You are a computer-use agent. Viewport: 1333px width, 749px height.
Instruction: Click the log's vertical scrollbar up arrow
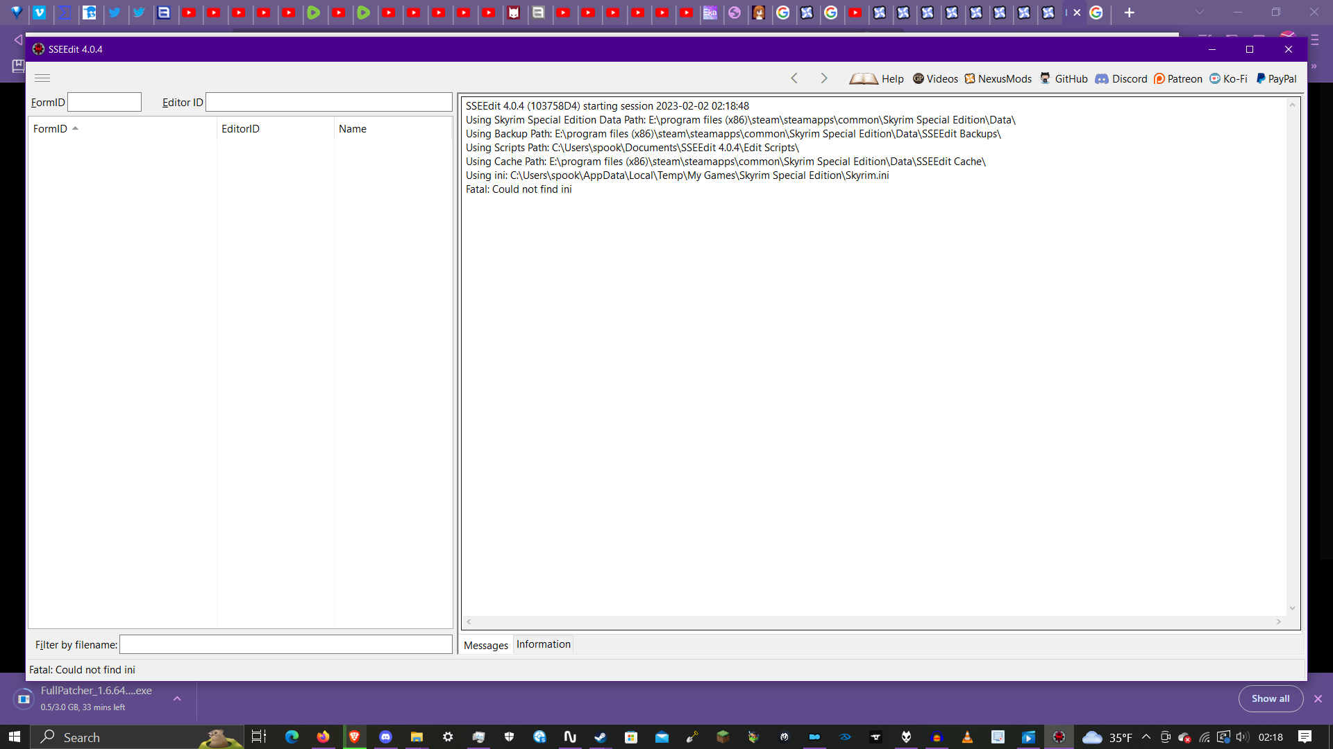click(1292, 105)
